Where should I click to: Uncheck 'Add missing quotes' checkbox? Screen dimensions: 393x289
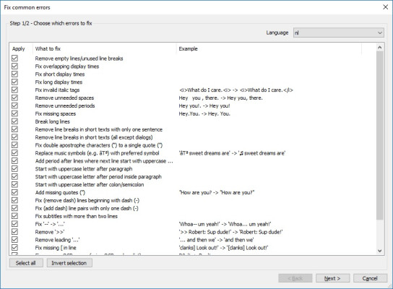click(x=14, y=192)
